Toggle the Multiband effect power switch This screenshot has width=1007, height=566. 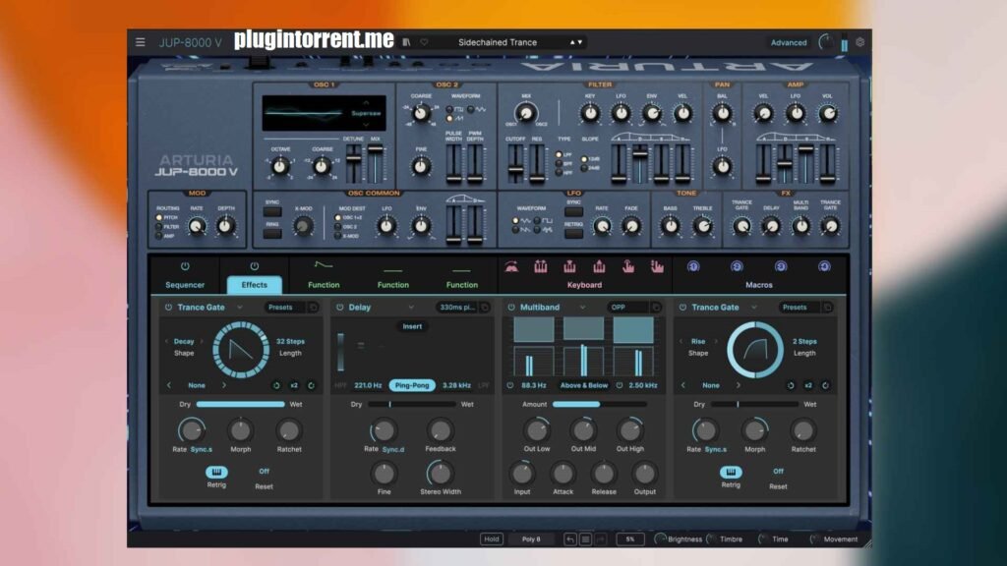pyautogui.click(x=511, y=308)
